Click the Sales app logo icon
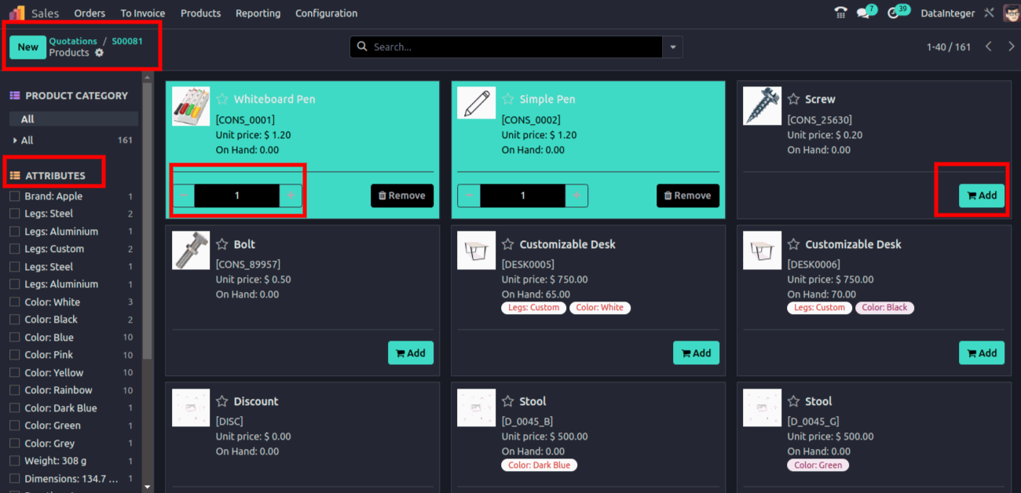Screen dimensions: 1021x493 click(x=16, y=13)
